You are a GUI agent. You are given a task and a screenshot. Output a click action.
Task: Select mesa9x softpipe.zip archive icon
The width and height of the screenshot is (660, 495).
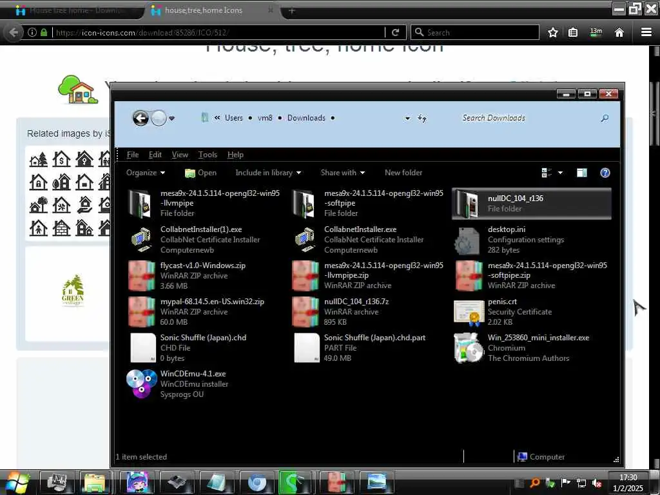tap(469, 276)
